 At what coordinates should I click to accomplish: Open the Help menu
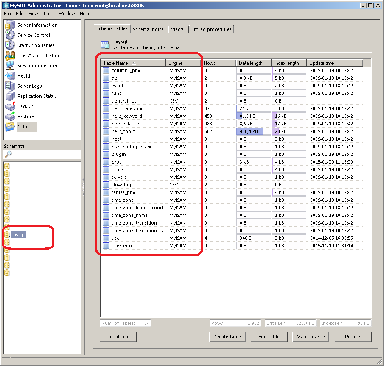84,14
